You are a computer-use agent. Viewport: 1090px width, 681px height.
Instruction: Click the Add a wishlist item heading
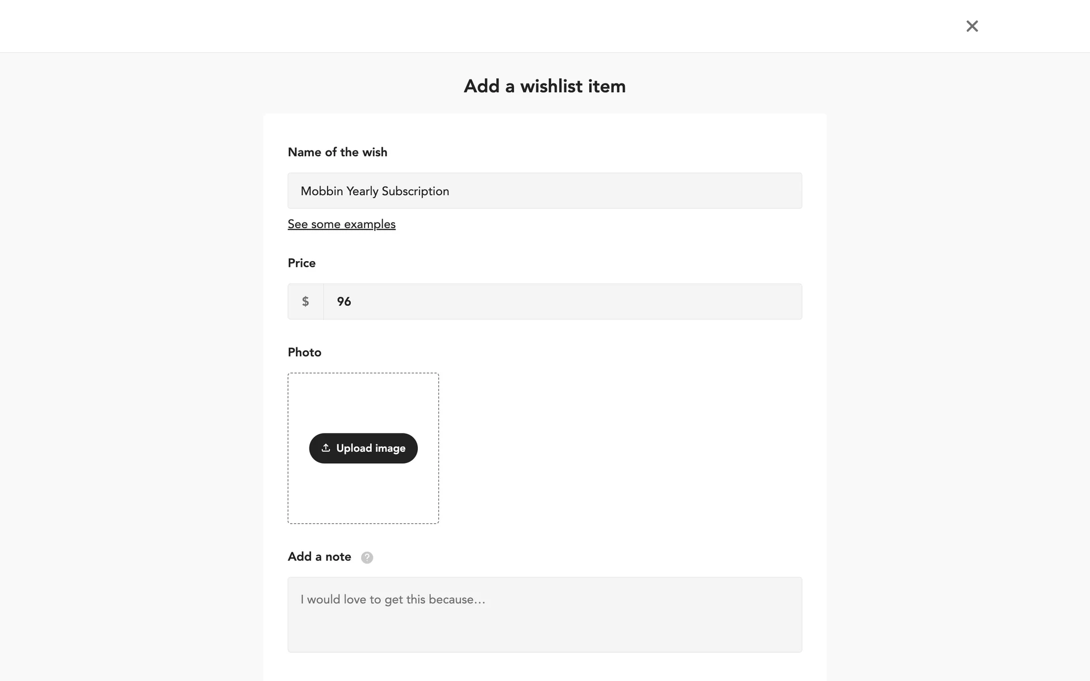click(x=544, y=86)
